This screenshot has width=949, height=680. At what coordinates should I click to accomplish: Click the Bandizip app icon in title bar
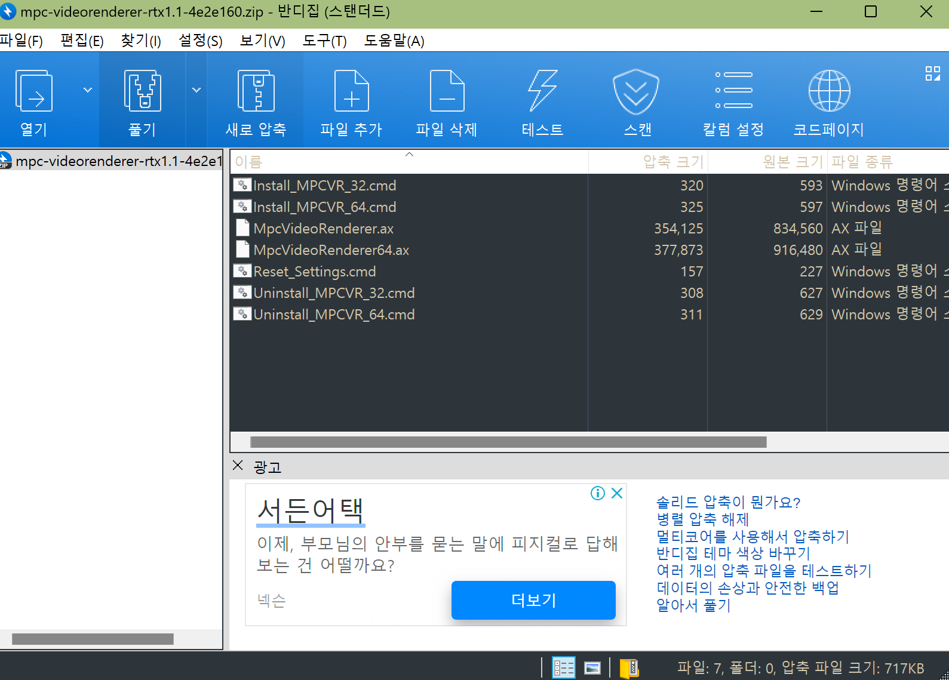click(x=8, y=11)
